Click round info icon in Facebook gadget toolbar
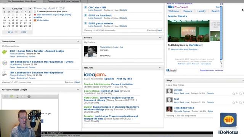244x137 pixels. pyautogui.click(x=29, y=97)
